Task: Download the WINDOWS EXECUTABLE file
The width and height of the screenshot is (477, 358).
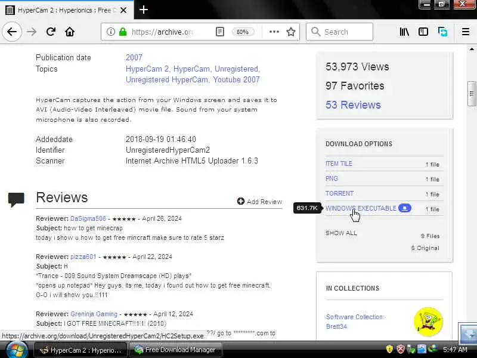Action: point(361,208)
